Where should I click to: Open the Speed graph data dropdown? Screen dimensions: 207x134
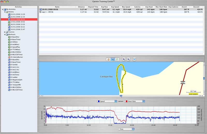point(107,101)
